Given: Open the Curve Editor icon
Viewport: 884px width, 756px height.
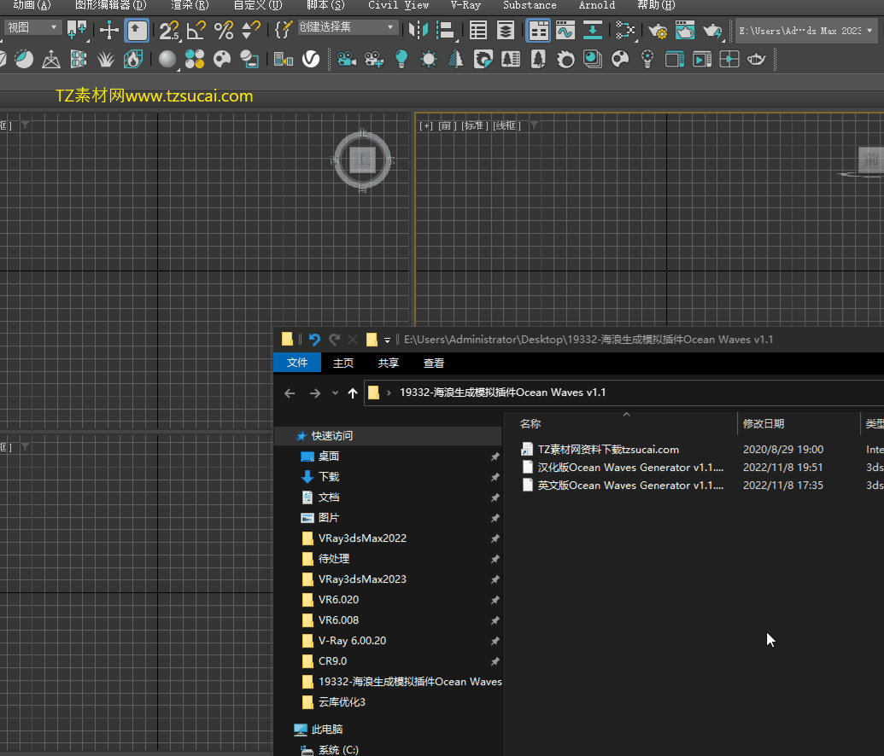Looking at the screenshot, I should (565, 31).
